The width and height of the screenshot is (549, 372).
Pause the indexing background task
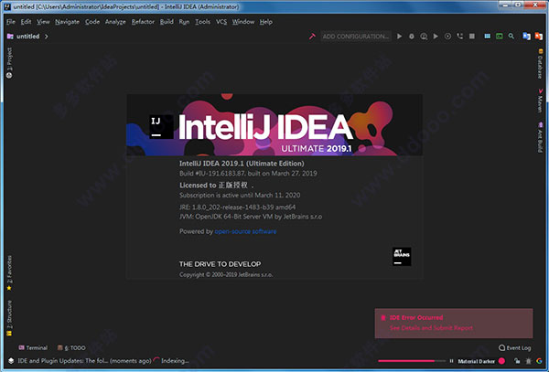coord(451,361)
